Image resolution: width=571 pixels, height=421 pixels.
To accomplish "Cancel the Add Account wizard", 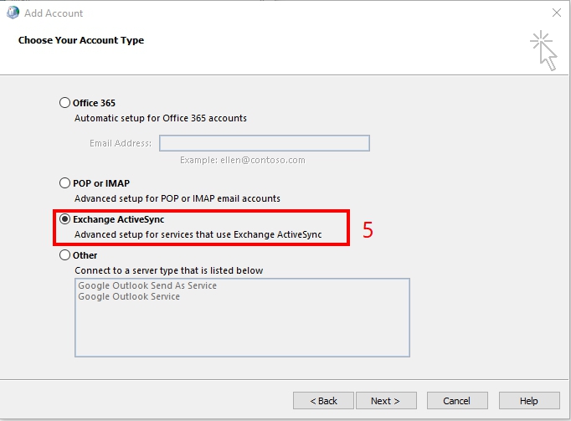I will (x=457, y=401).
